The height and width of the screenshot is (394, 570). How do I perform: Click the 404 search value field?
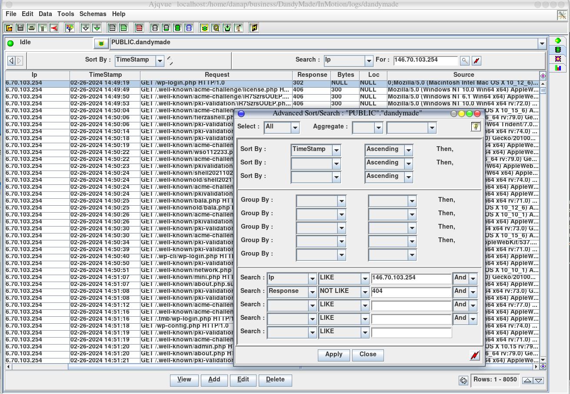point(411,292)
